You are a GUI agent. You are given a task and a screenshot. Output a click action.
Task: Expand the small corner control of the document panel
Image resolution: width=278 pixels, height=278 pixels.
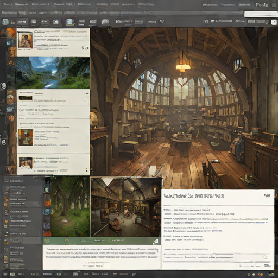pyautogui.click(x=267, y=195)
